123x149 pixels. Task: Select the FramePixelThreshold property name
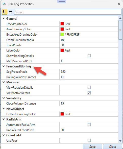tap(20, 40)
